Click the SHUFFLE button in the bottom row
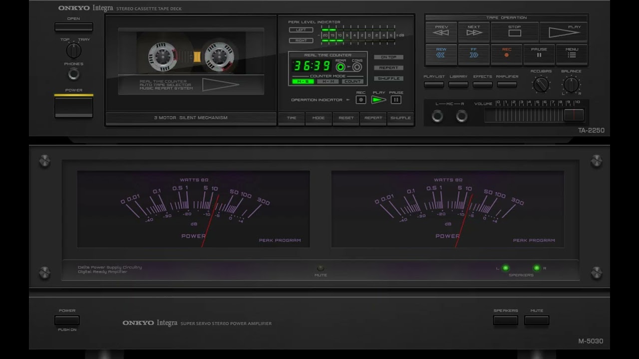This screenshot has width=639, height=359. (x=400, y=118)
